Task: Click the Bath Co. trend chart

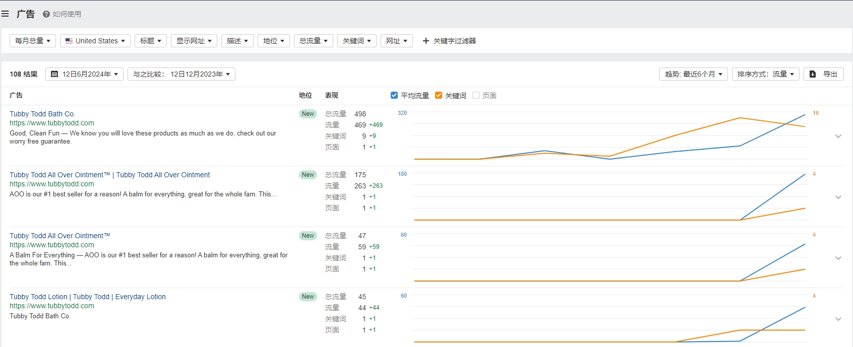Action: tap(610, 136)
